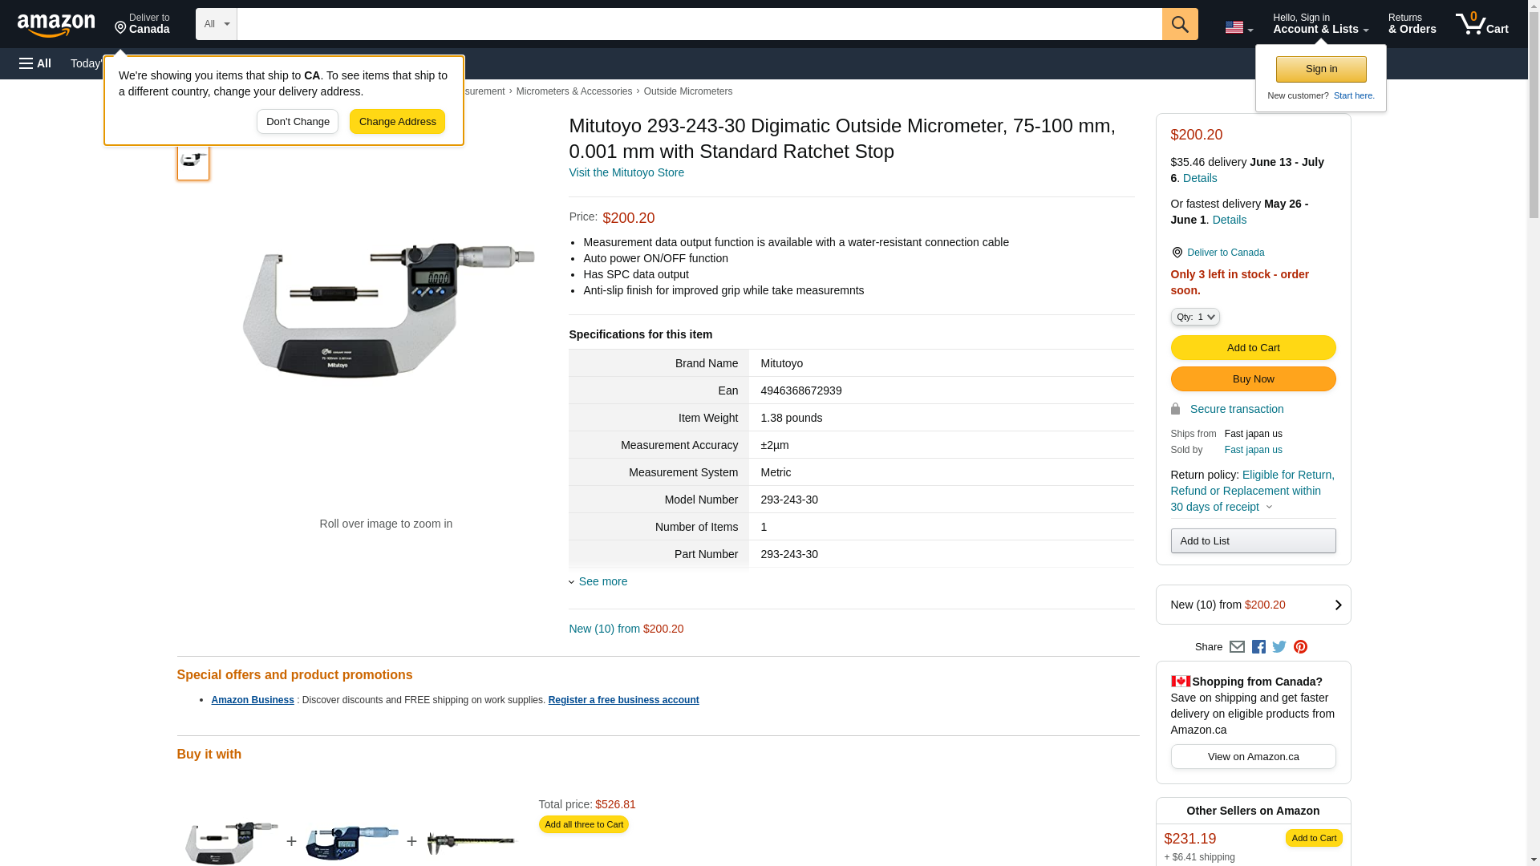The image size is (1540, 866).
Task: Share product on Facebook icon
Action: 1258,647
